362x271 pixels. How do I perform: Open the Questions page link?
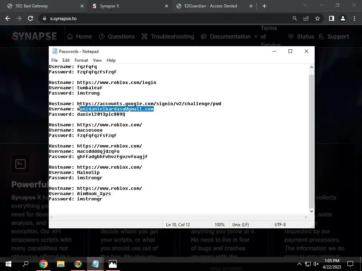tap(117, 36)
